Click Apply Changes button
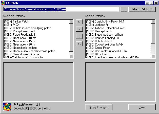Image resolution: width=159 pixels, height=114 pixels. coord(98,107)
